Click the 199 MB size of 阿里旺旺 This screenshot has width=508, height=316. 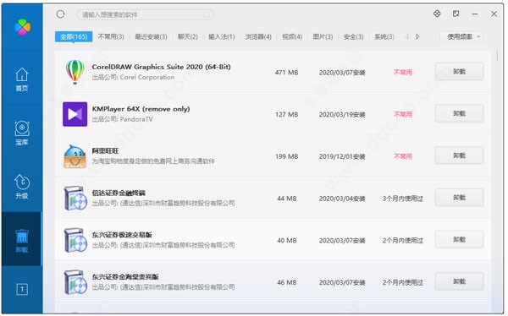coord(287,156)
